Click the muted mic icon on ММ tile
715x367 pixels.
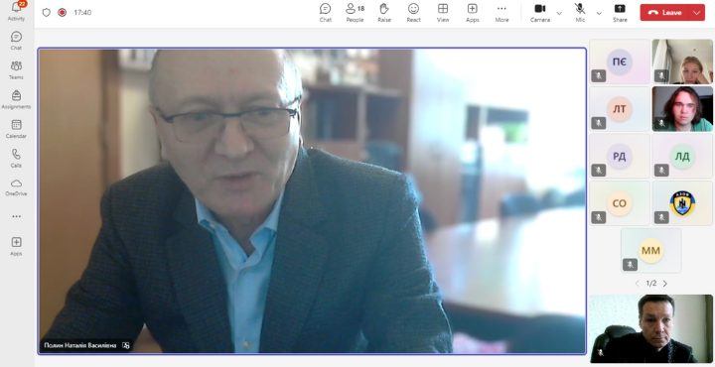[x=630, y=265]
